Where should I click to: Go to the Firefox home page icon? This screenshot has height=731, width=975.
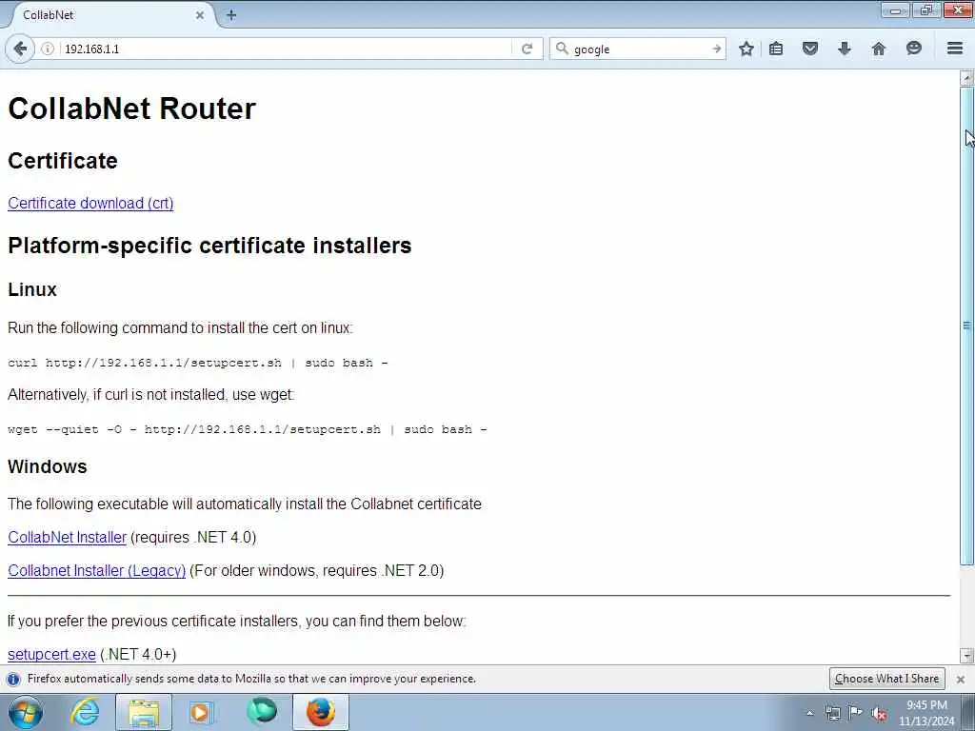click(879, 49)
